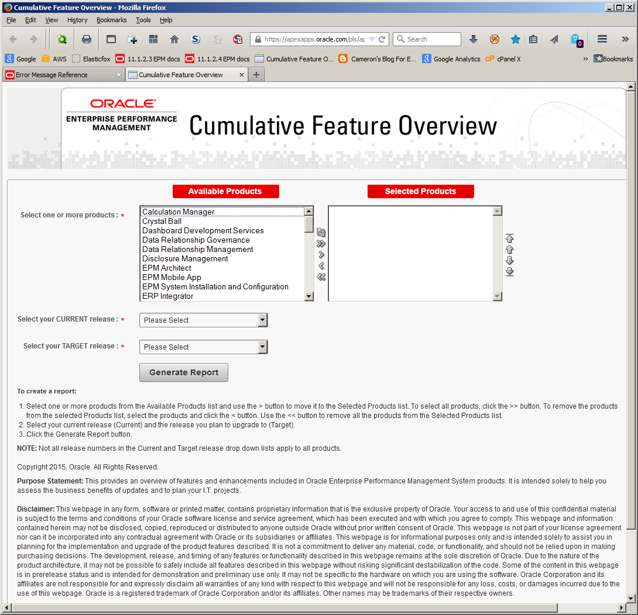The width and height of the screenshot is (638, 615).
Task: Click the orange blocked-circle toolbar icon
Action: pyautogui.click(x=495, y=39)
